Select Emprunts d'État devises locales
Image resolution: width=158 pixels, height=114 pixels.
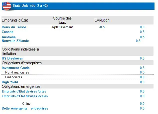click(25, 96)
